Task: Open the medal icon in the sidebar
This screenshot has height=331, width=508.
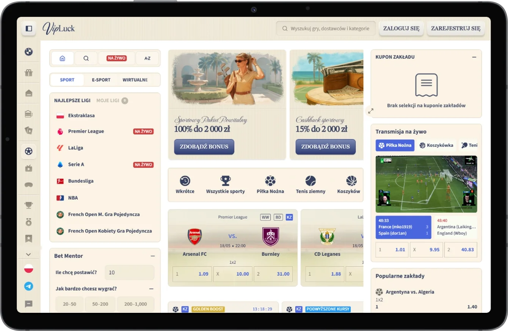Action: tap(29, 222)
